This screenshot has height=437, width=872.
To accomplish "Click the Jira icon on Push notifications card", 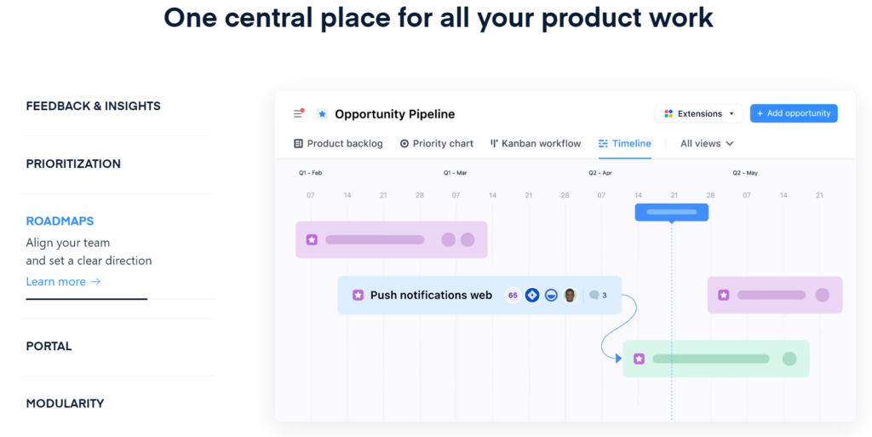I will click(532, 296).
